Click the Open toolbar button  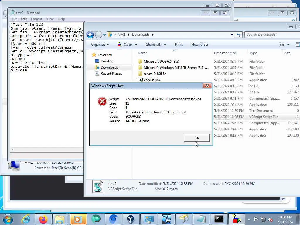(x=125, y=45)
